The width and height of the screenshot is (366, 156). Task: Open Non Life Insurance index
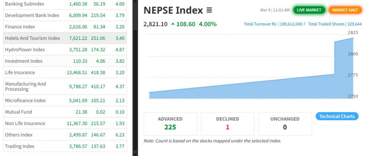pos(25,123)
